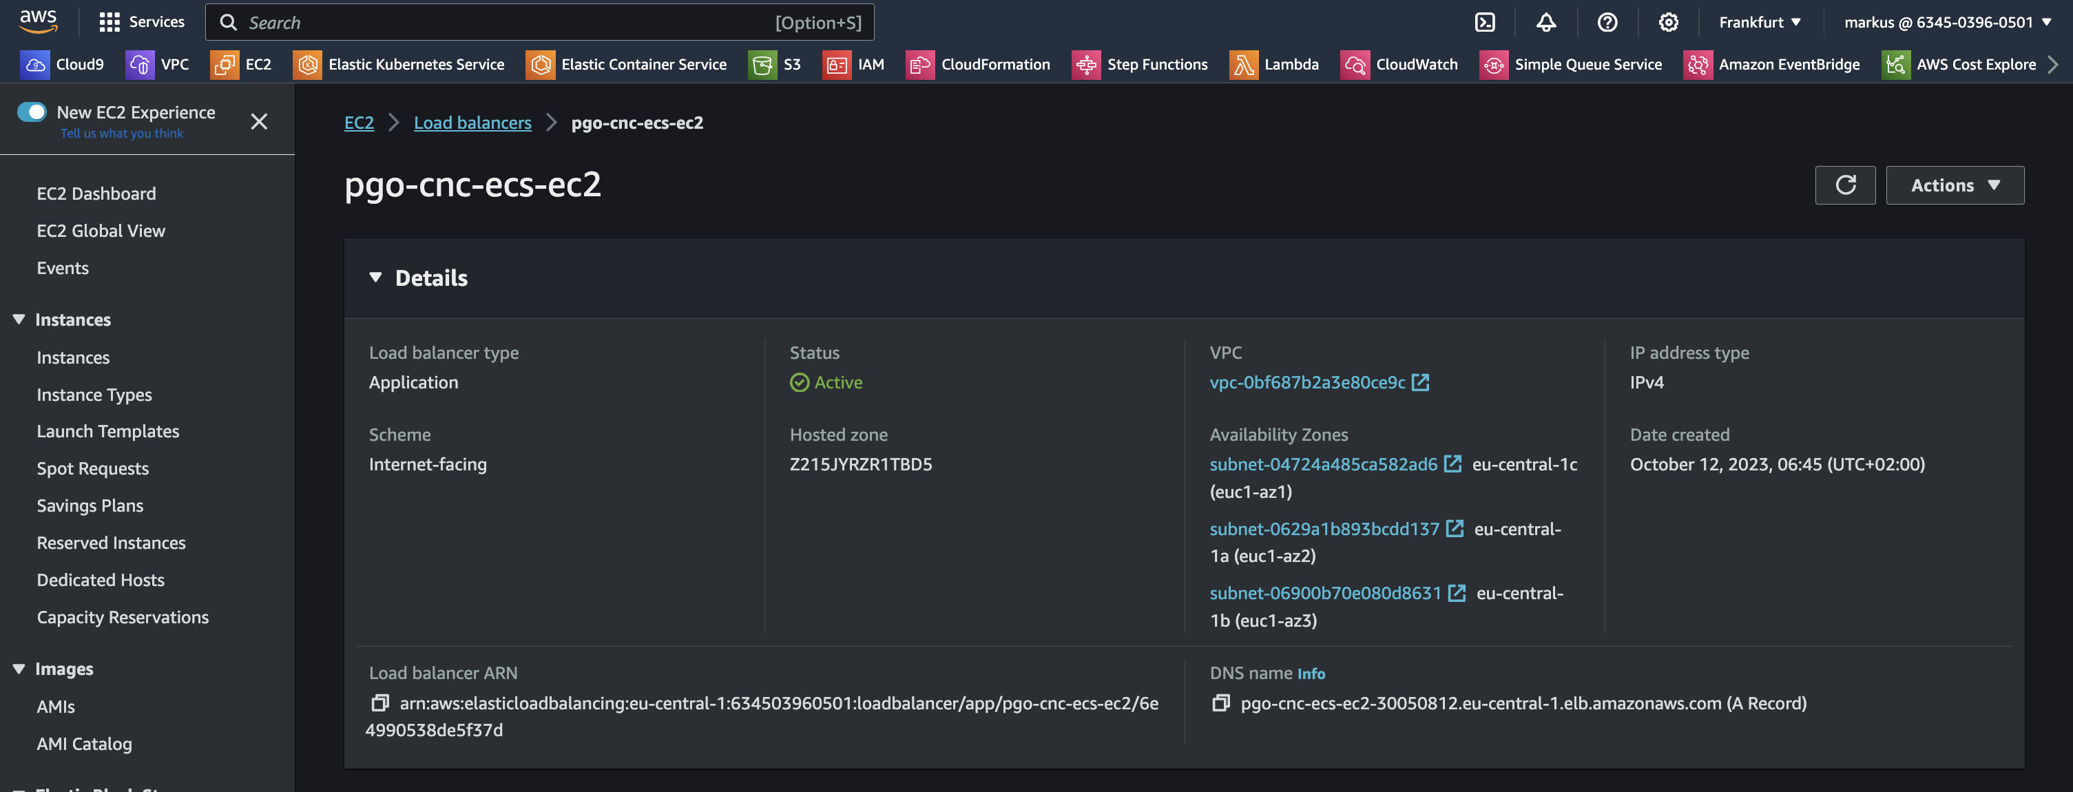The image size is (2073, 792).
Task: Open Spot Requests in sidebar
Action: point(92,468)
